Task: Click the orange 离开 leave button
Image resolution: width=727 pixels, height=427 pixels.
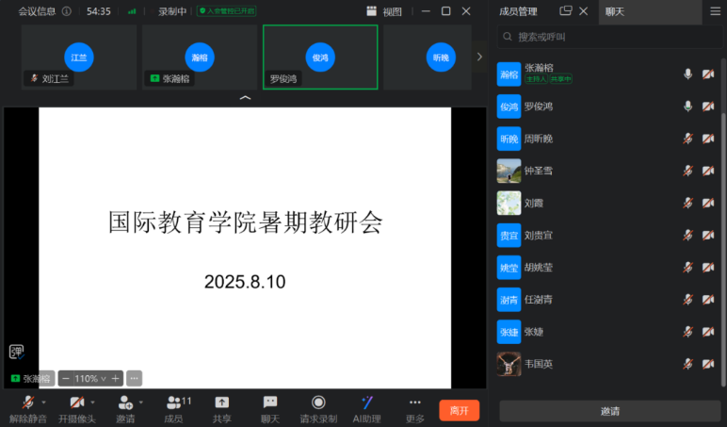Action: click(x=459, y=410)
